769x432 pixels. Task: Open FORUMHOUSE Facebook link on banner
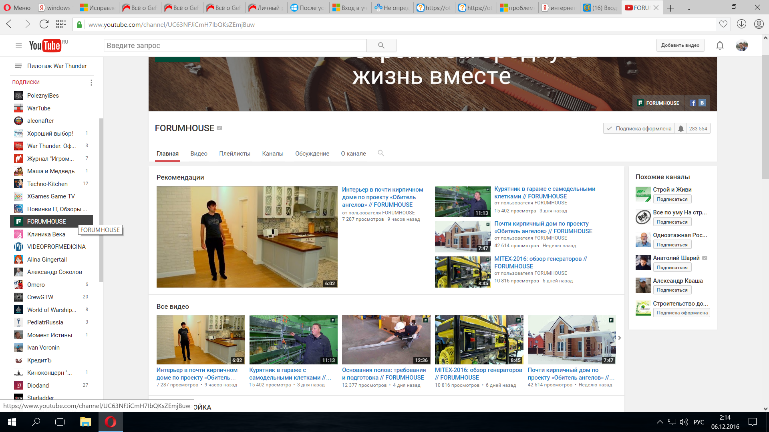point(693,103)
